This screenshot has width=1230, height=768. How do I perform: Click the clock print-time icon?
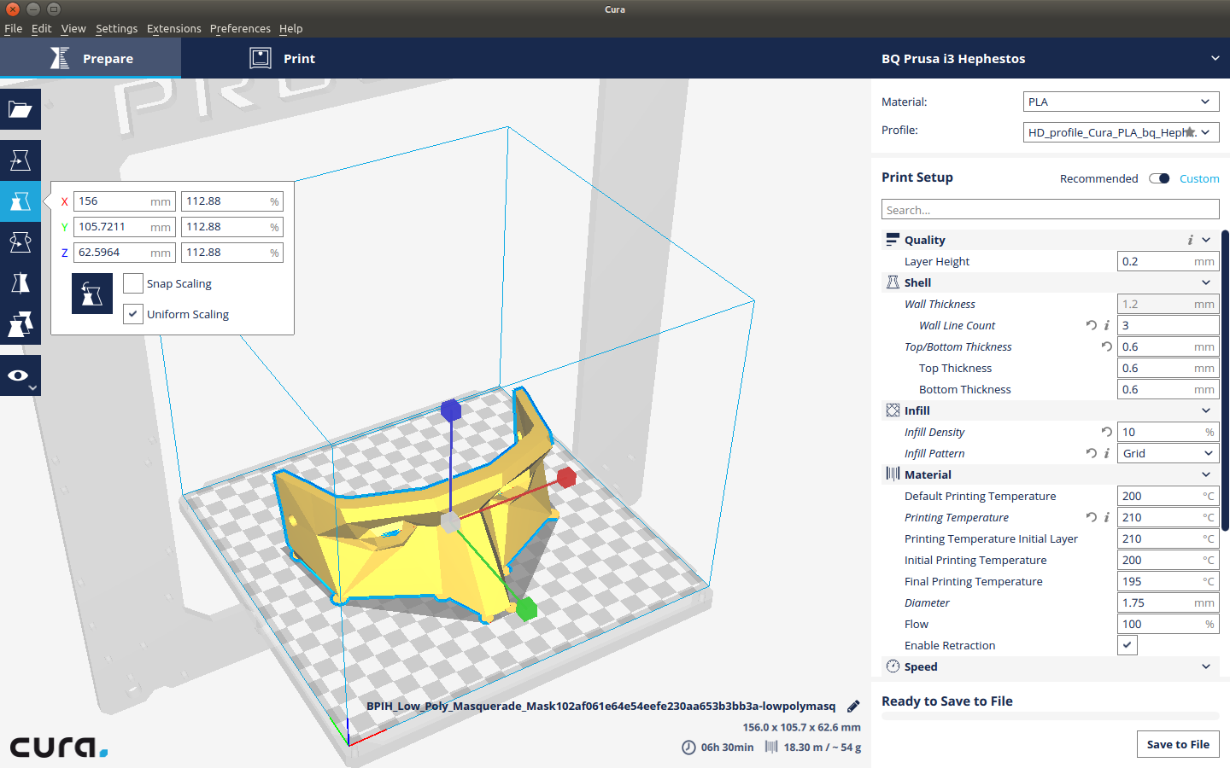coord(688,748)
